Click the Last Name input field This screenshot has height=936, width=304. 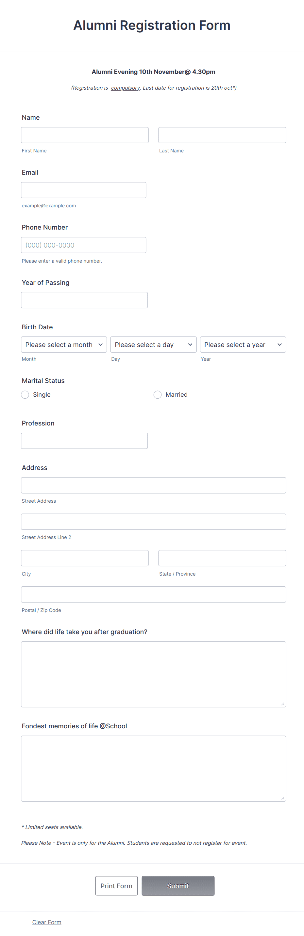click(222, 135)
